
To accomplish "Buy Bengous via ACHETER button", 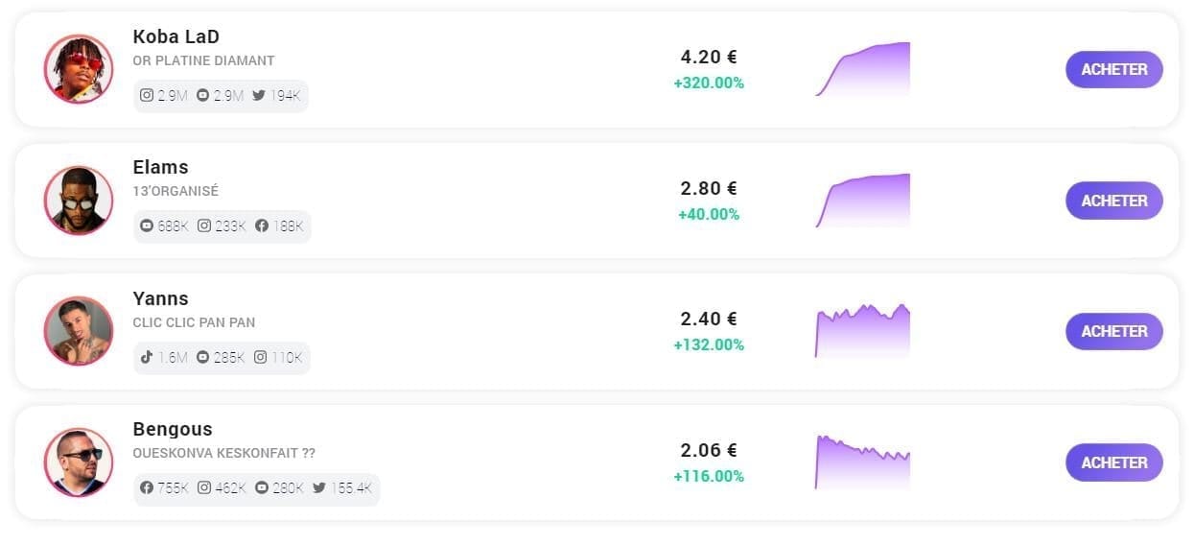I will coord(1114,462).
